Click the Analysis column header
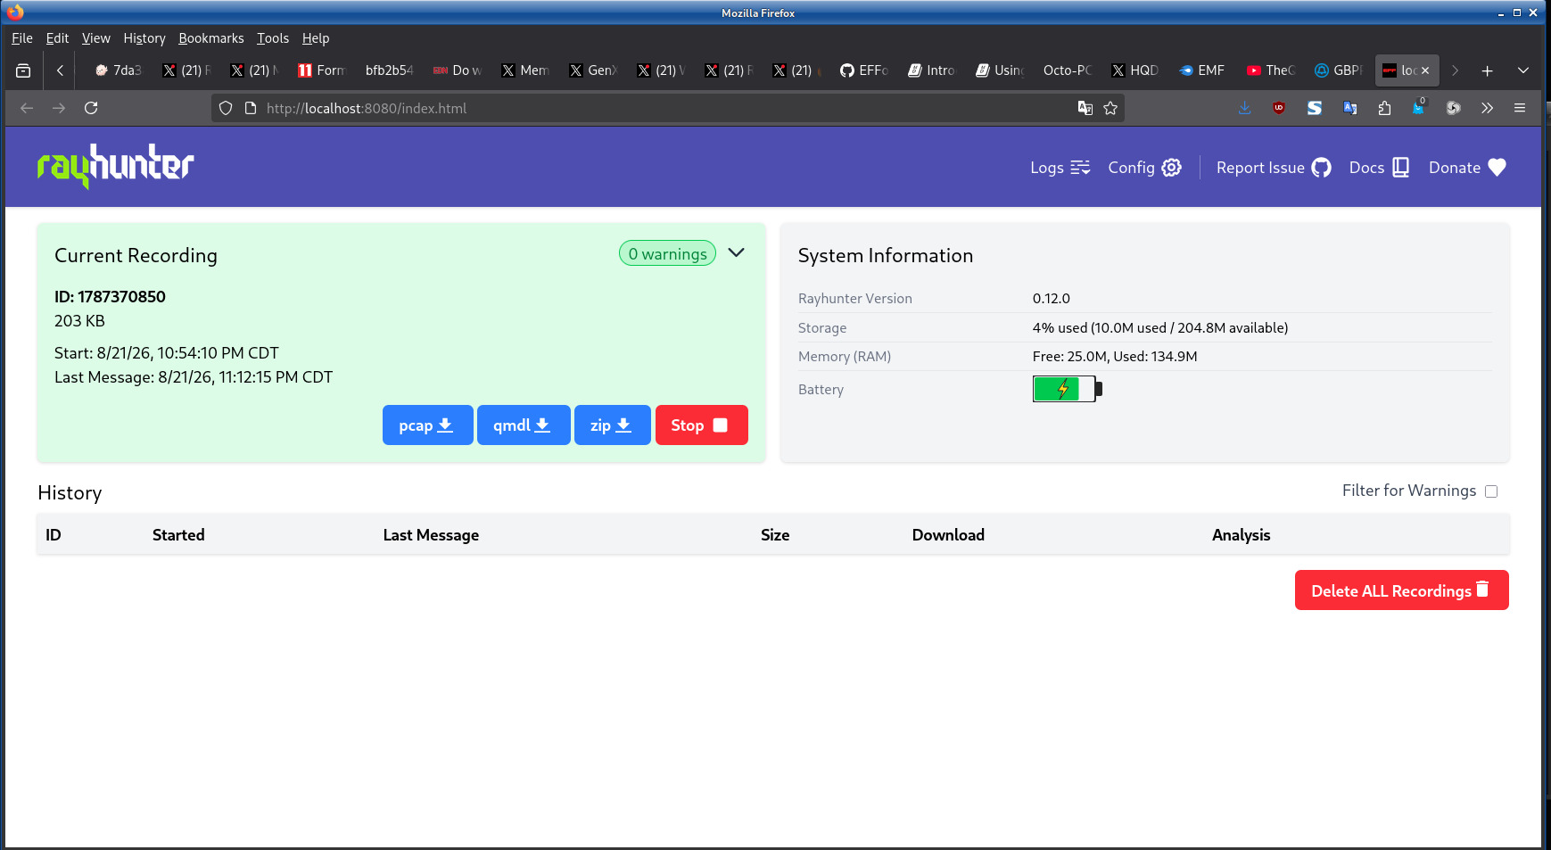The width and height of the screenshot is (1551, 850). coord(1241,535)
